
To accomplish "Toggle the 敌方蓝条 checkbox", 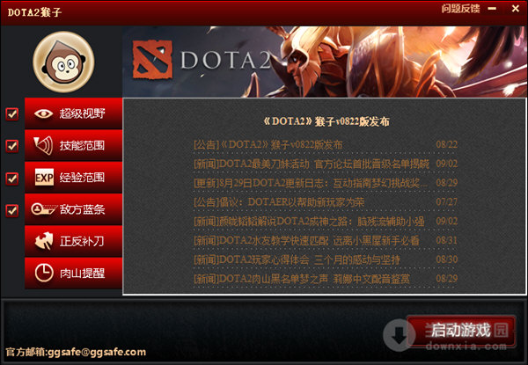I will coord(12,210).
